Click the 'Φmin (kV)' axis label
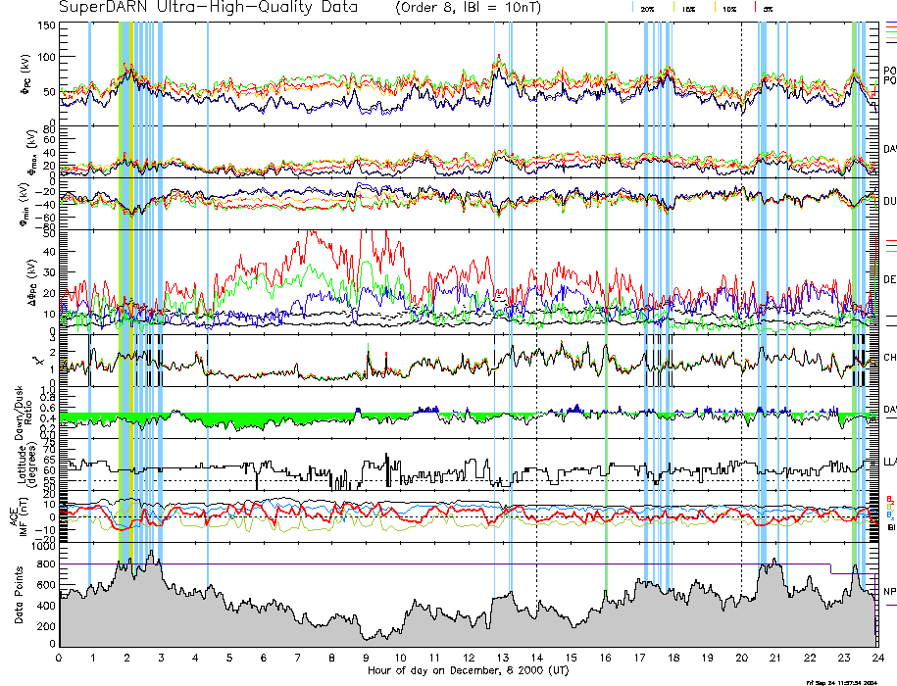 pos(25,205)
